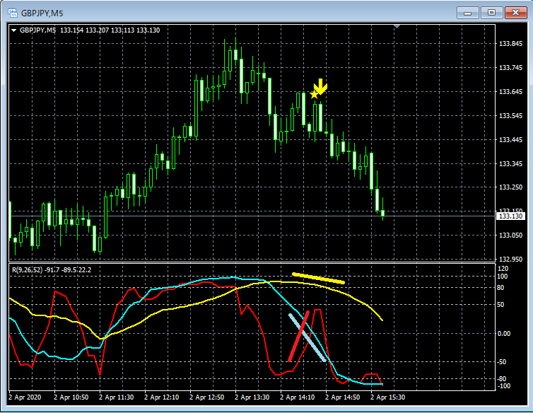
Task: Click the 2 Apr 13:30 time label
Action: pos(252,397)
